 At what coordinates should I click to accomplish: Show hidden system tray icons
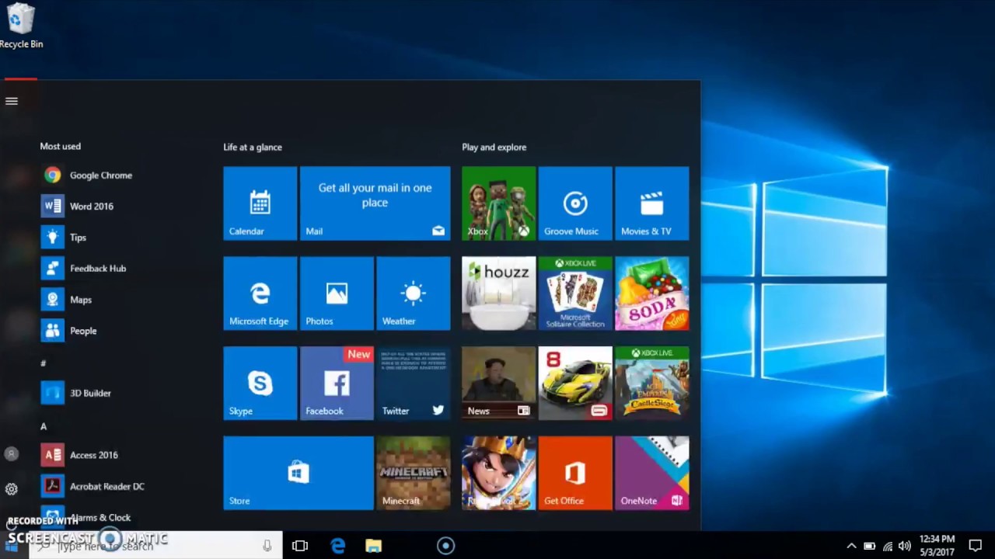[x=851, y=546]
